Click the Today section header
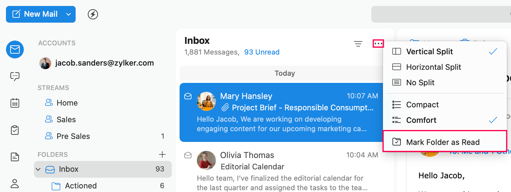 click(x=285, y=73)
